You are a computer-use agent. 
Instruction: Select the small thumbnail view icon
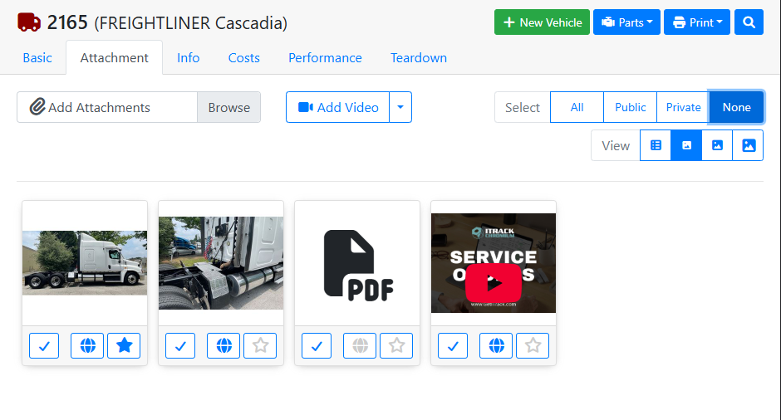tap(686, 145)
